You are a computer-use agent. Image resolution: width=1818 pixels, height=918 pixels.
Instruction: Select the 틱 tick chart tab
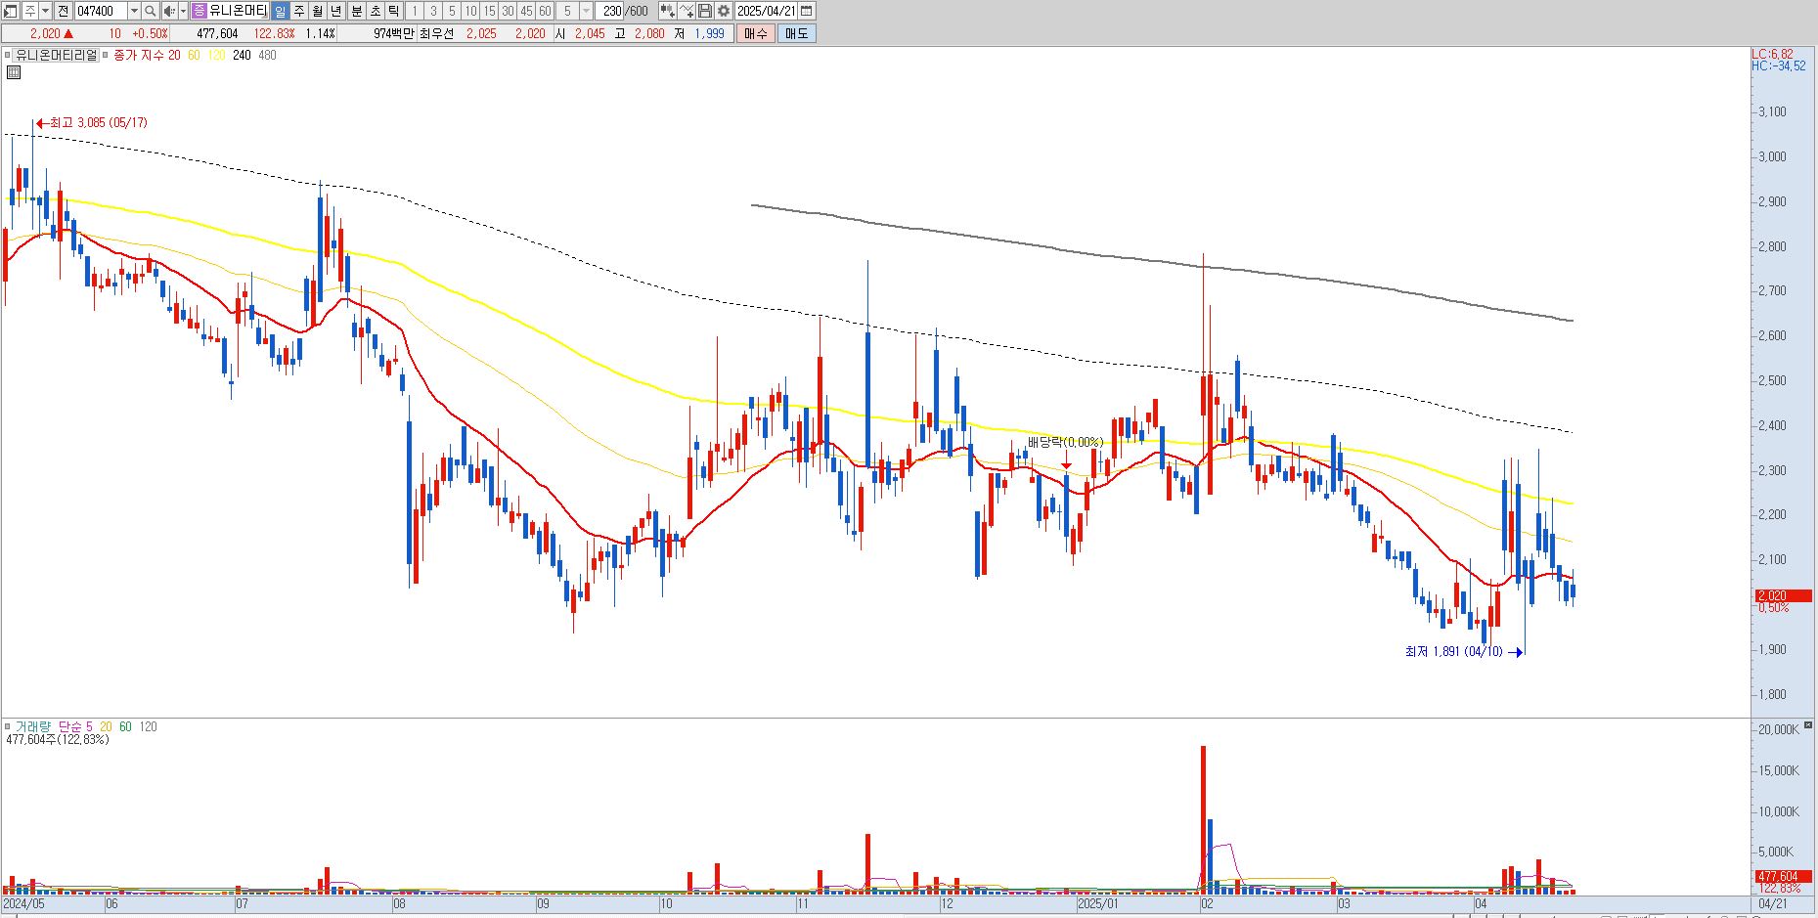pyautogui.click(x=393, y=11)
